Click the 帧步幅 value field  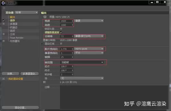pyautogui.click(x=66, y=74)
